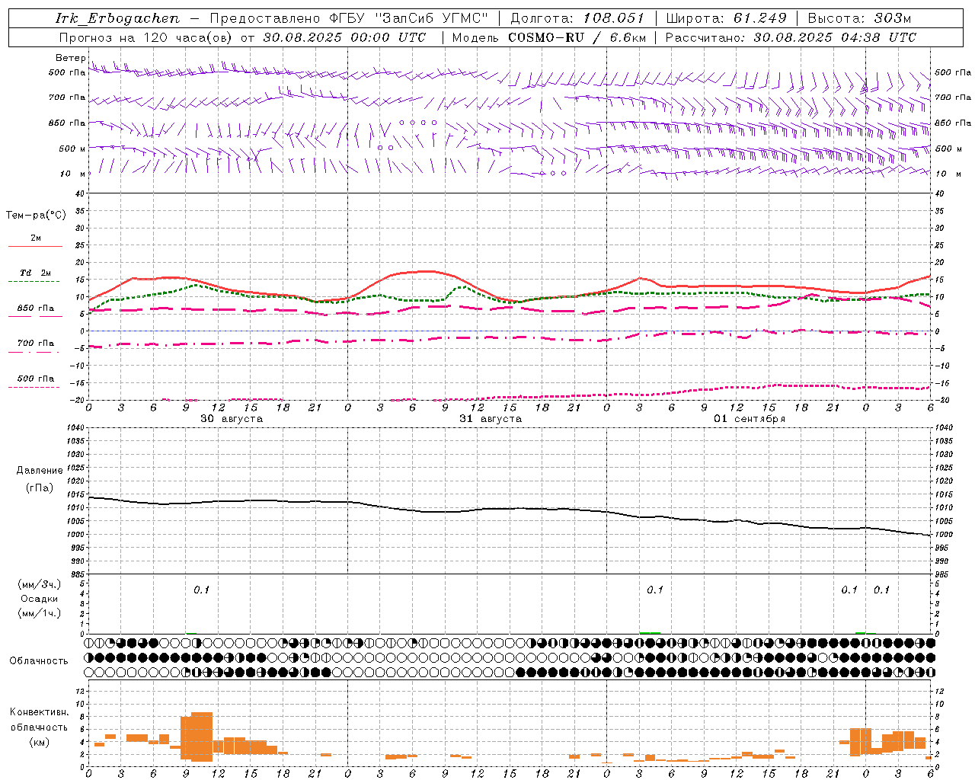The image size is (975, 780).
Task: Click the "(мм/1ч.)" precipitation unit label
Action: pyautogui.click(x=40, y=613)
